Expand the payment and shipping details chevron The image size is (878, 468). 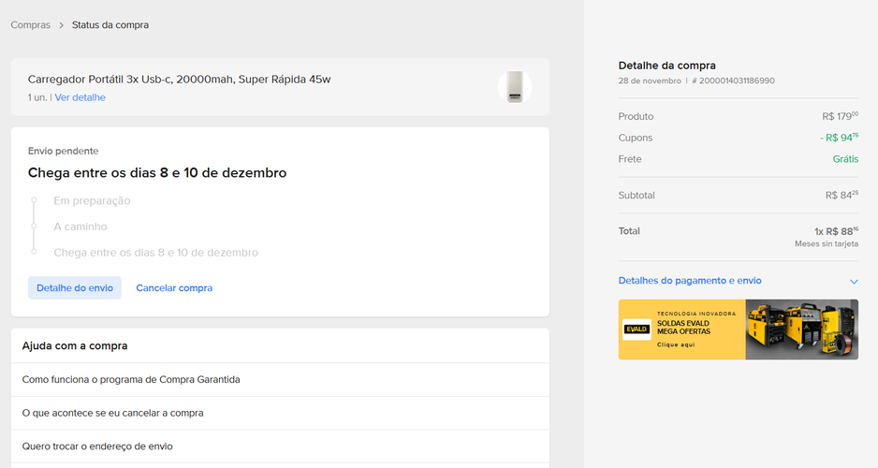tap(853, 281)
